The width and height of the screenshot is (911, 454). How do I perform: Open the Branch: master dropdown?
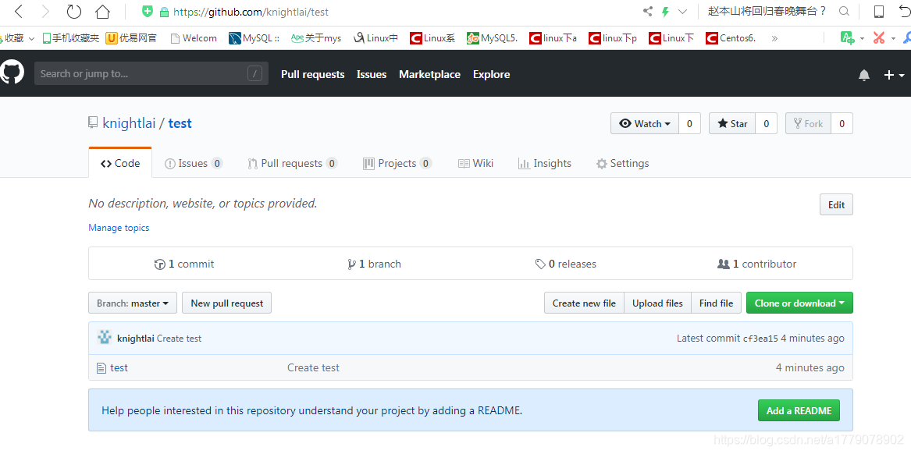coord(133,303)
